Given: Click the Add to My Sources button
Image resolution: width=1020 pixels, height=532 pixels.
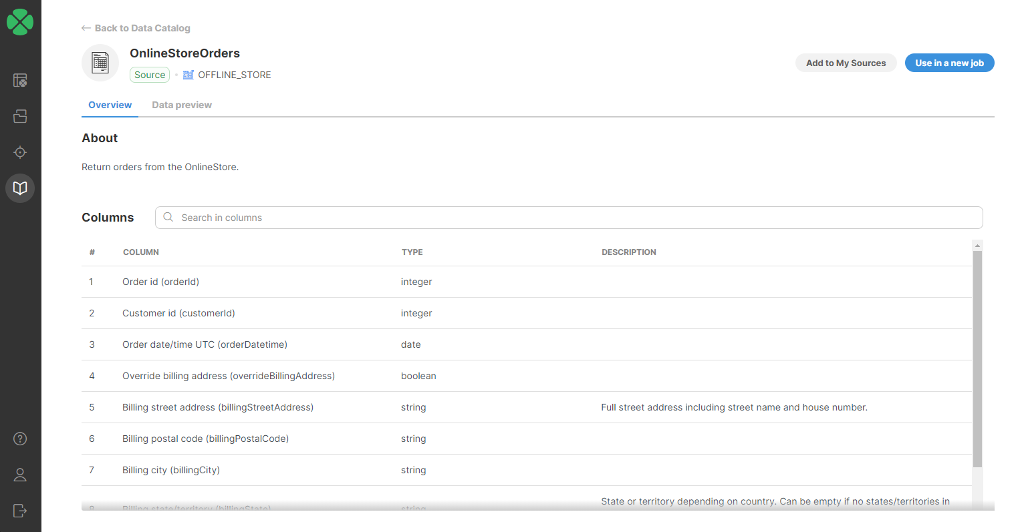Looking at the screenshot, I should [x=846, y=63].
